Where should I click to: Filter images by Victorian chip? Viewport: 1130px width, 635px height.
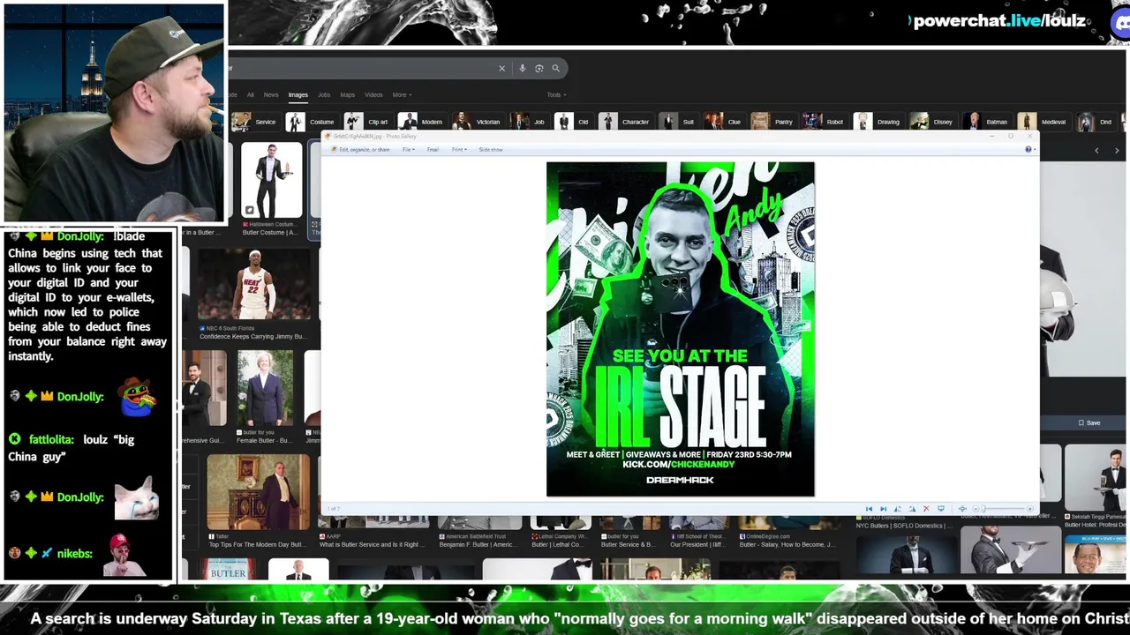tap(478, 122)
